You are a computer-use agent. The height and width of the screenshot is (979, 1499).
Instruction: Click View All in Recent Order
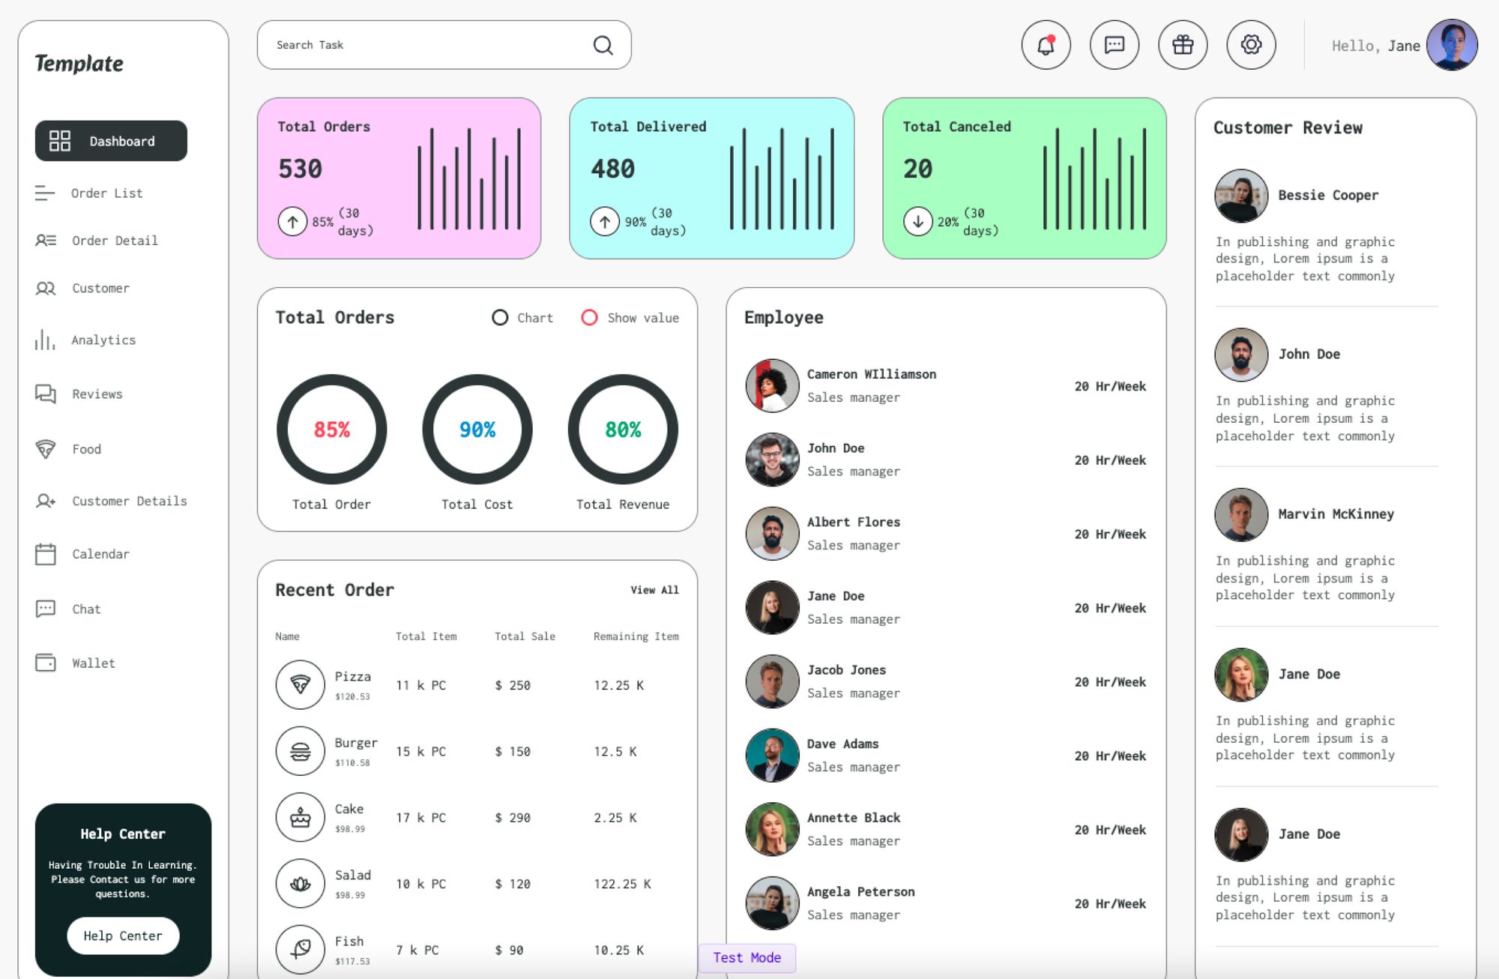[x=654, y=590]
